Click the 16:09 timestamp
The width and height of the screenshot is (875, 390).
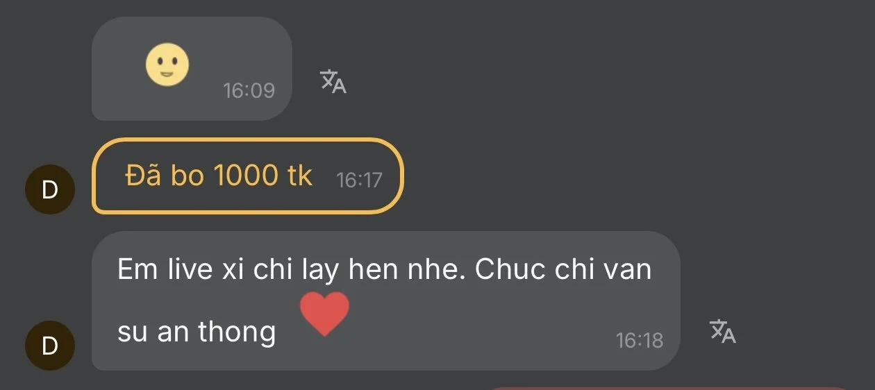tap(249, 90)
